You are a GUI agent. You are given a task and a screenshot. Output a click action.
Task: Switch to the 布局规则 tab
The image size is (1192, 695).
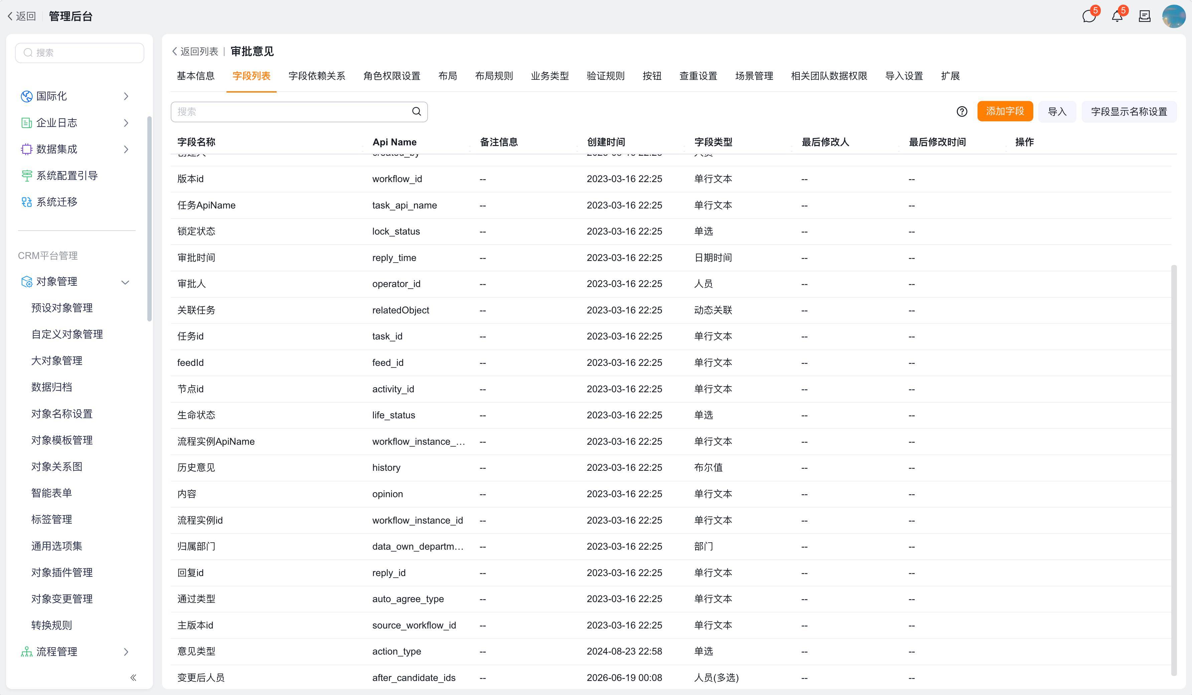pos(494,76)
